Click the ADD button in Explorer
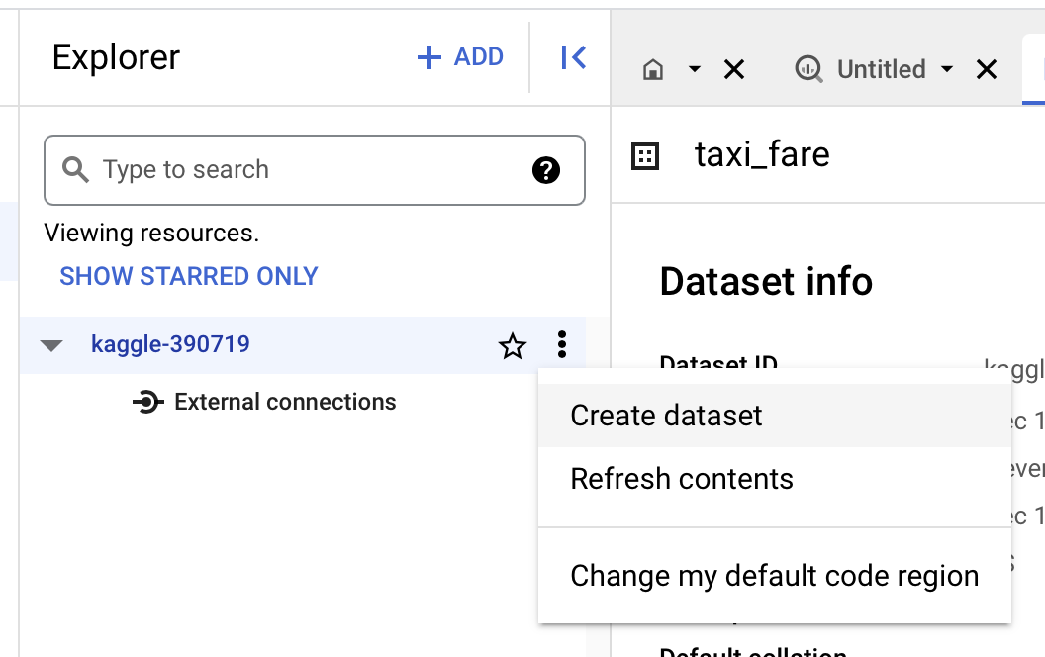This screenshot has width=1045, height=657. pos(461,57)
